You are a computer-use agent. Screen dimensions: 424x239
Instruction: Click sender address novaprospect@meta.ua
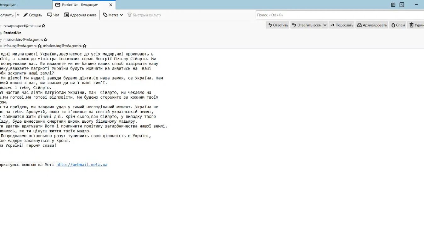(x=22, y=26)
